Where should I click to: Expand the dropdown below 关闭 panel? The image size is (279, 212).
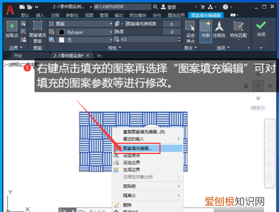(261, 48)
